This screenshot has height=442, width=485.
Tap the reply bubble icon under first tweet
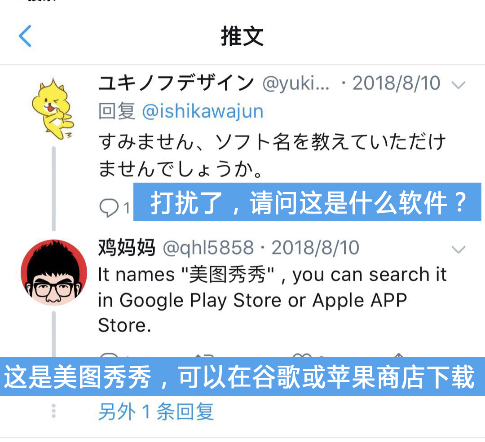coord(109,208)
